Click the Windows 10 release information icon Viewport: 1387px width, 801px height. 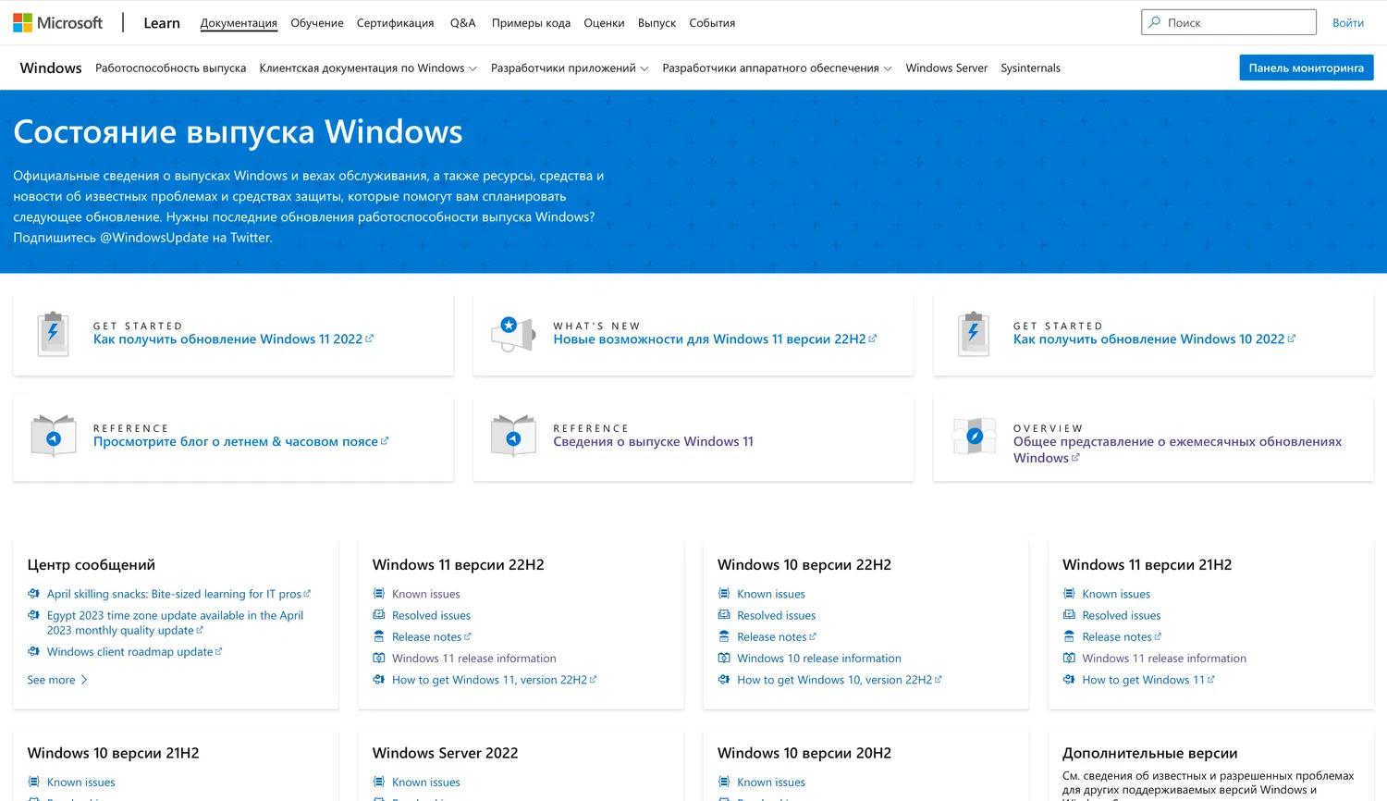coord(724,659)
